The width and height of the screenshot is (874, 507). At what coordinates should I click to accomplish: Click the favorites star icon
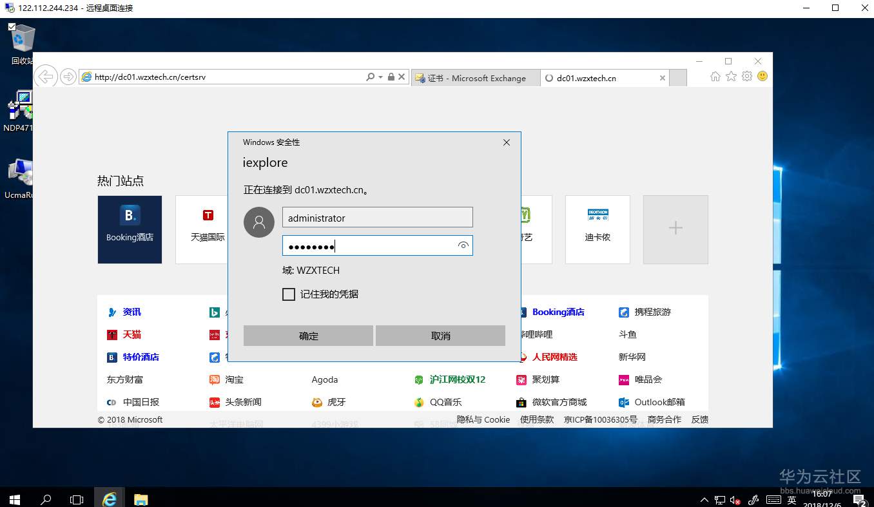[731, 76]
